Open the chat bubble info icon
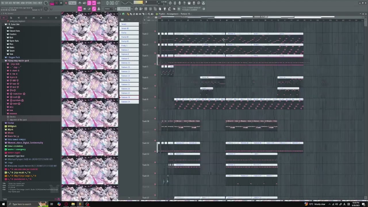Viewport: 368px width, 207px height. (x=198, y=3)
